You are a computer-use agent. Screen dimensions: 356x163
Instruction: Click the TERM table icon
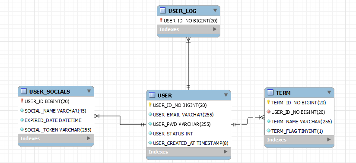click(270, 92)
